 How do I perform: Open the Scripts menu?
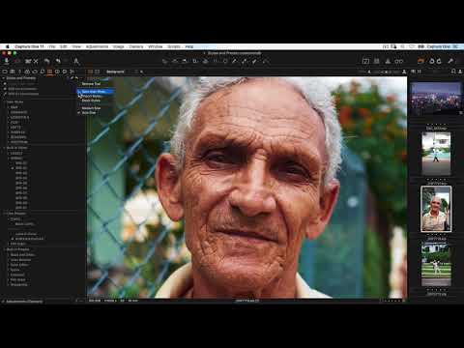tap(174, 46)
